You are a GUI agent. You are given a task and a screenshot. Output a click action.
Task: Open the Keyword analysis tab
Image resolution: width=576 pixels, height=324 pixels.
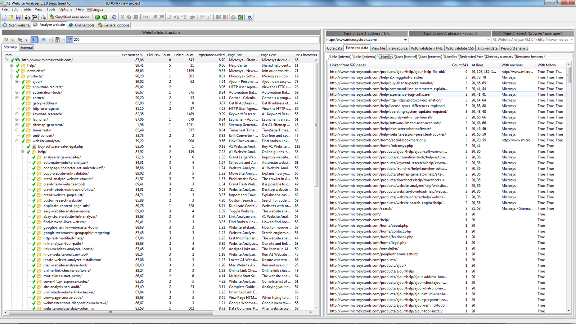(514, 48)
